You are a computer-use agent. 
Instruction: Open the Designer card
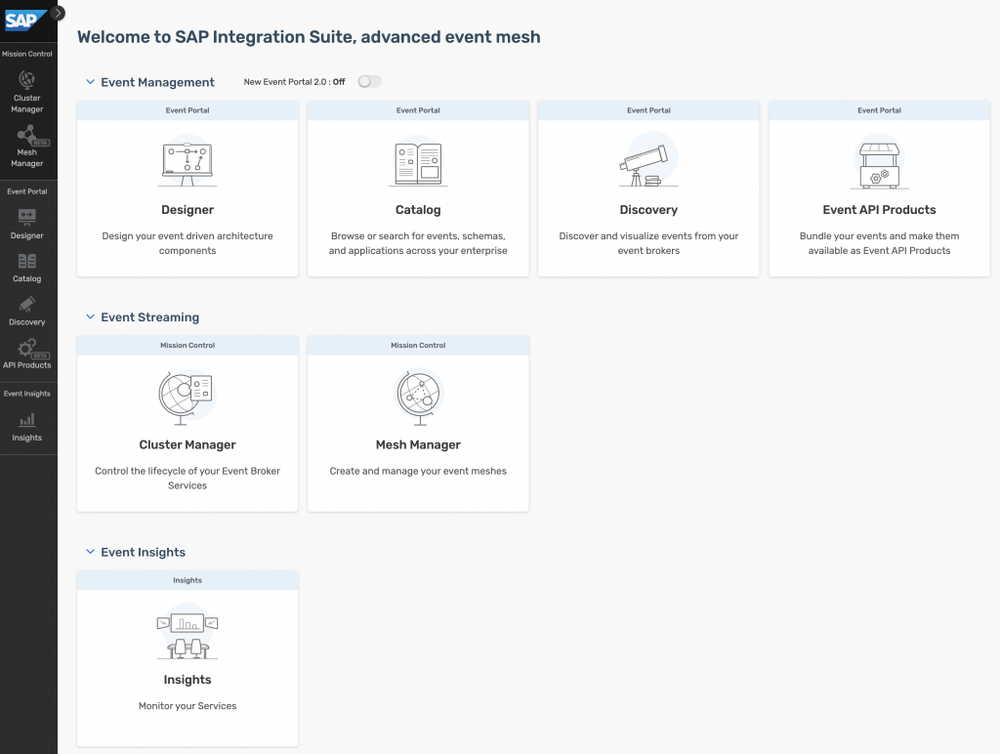coord(187,188)
